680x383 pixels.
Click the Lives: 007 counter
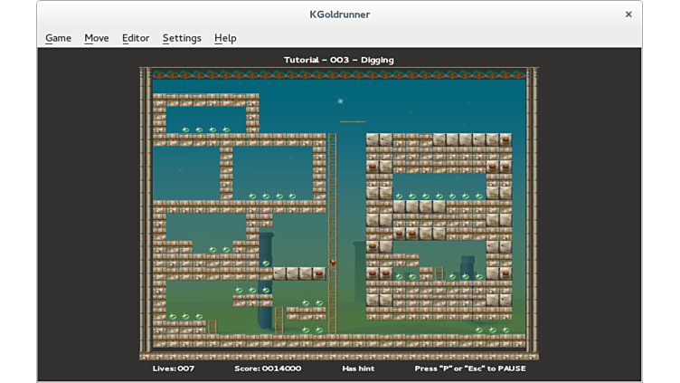pos(173,369)
